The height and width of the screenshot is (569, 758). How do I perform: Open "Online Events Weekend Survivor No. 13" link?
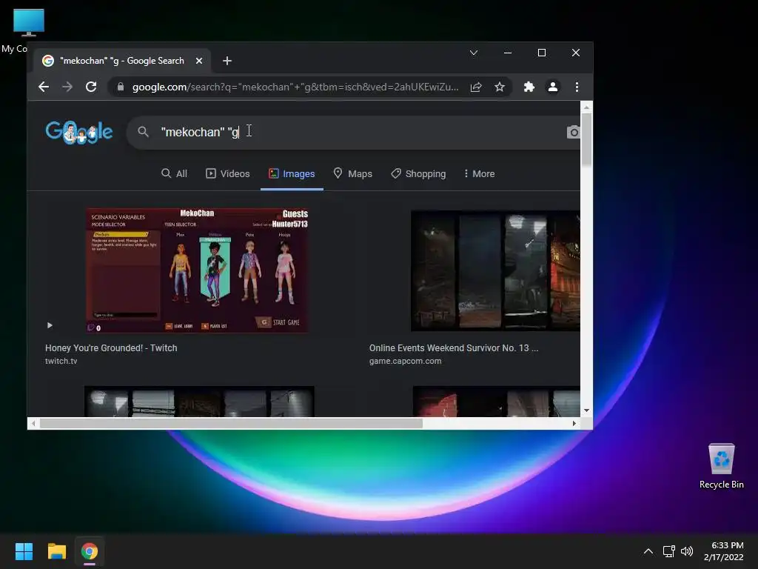coord(454,348)
